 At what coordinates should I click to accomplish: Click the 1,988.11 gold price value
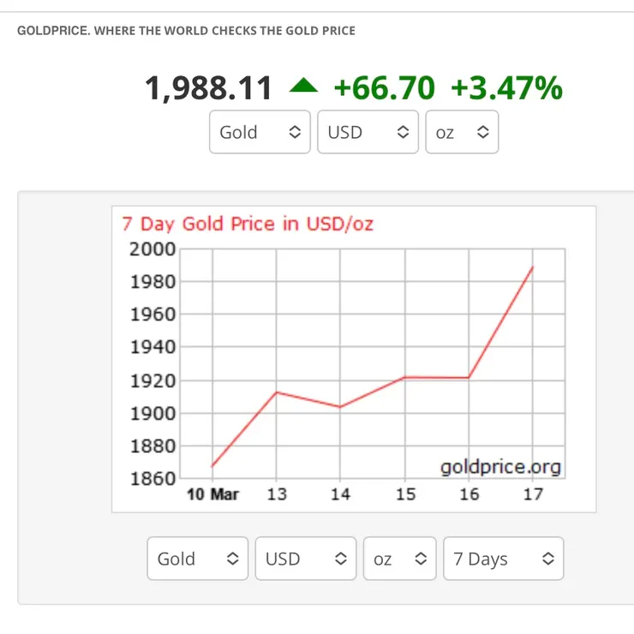[x=209, y=87]
